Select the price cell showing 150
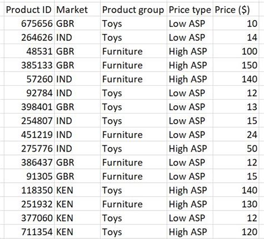The width and height of the screenshot is (264, 239). [x=236, y=65]
